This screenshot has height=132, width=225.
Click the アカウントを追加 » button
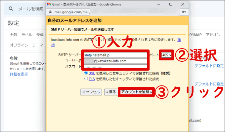point(136,92)
